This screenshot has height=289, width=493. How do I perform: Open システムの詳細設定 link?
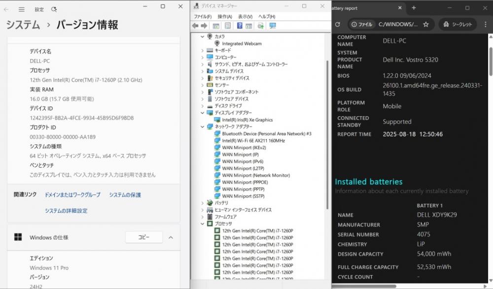click(x=66, y=210)
